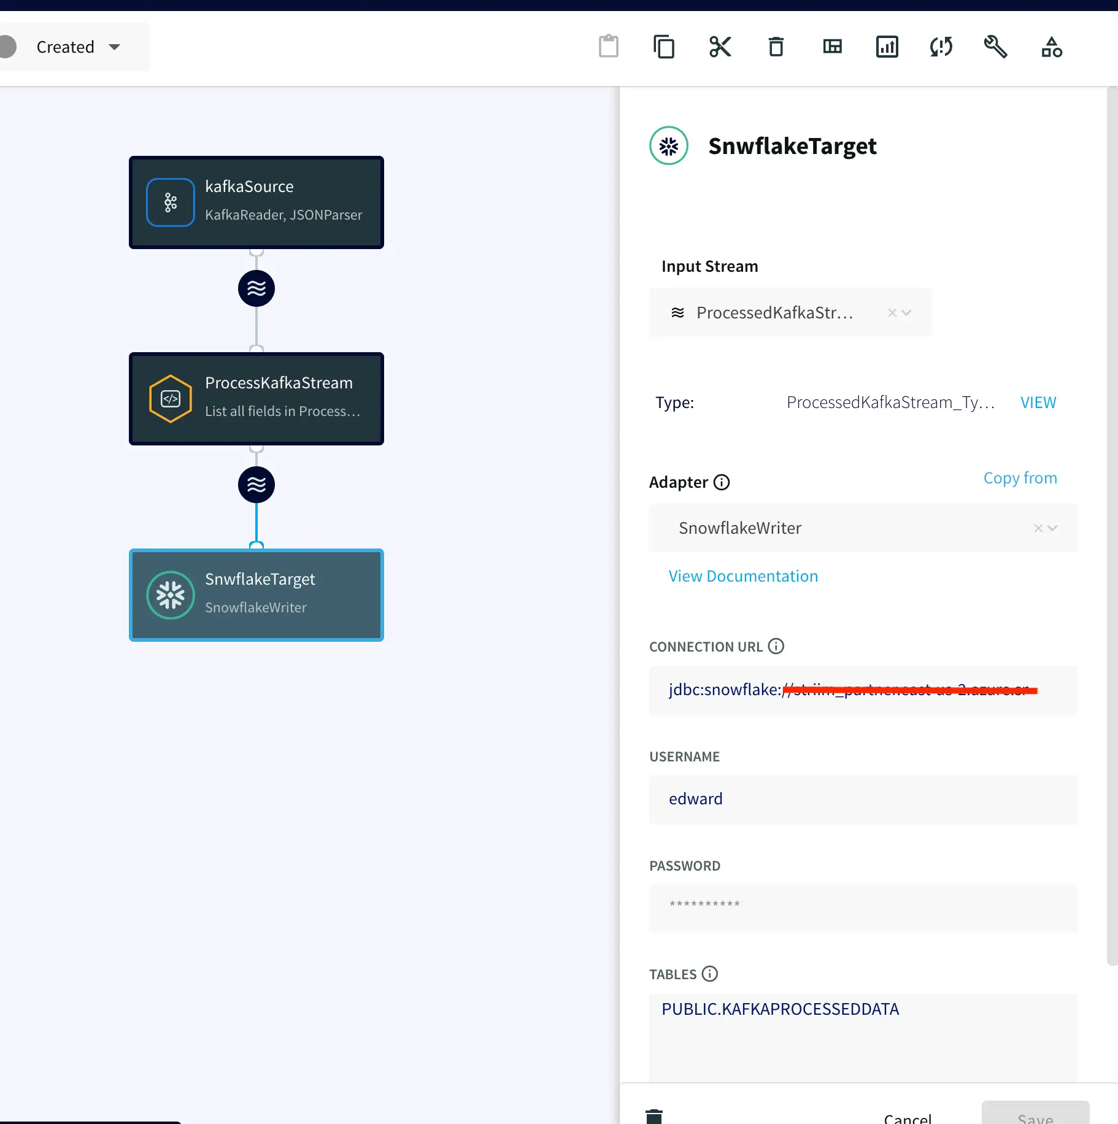
Task: Select the kafkaSource node
Action: tap(256, 202)
